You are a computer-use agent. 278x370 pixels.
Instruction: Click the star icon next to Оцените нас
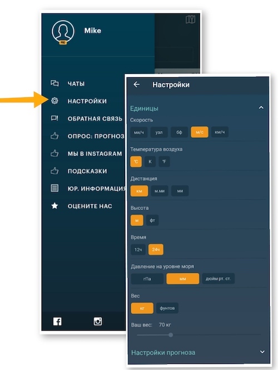[54, 206]
